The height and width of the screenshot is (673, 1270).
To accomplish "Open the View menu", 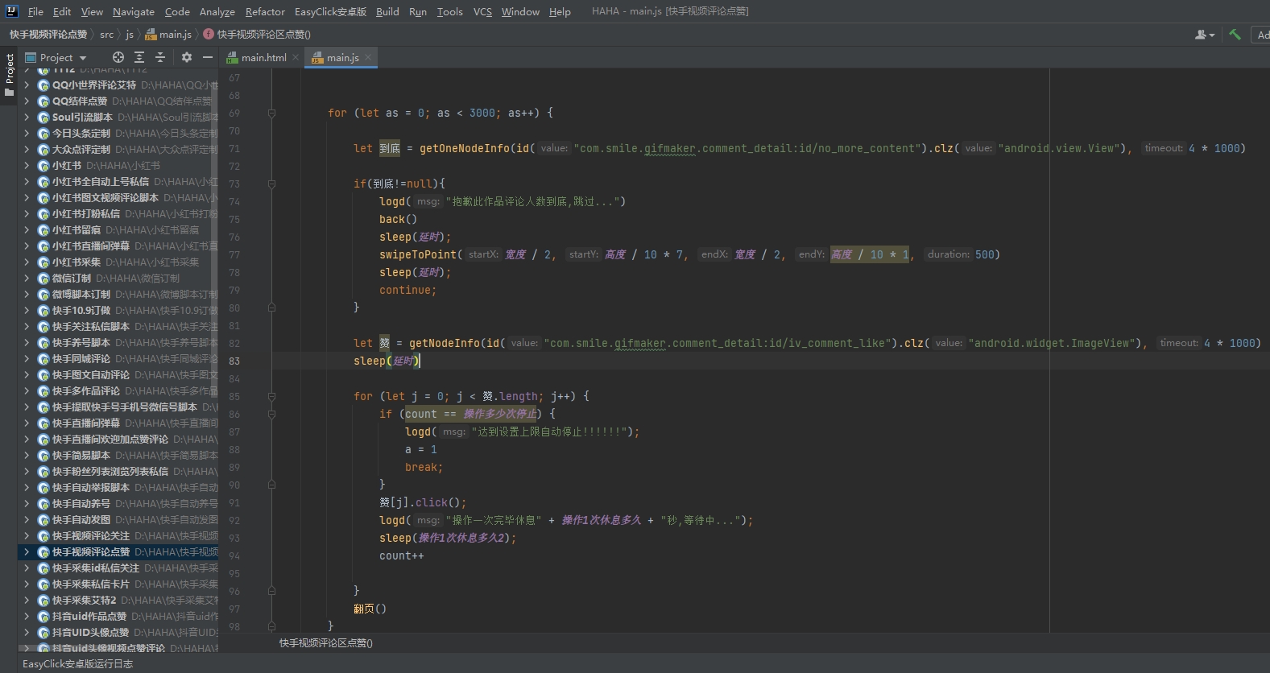I will (92, 11).
